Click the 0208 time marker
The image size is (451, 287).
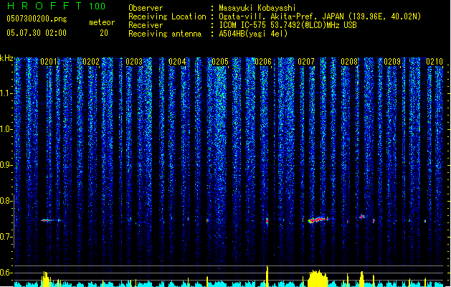pyautogui.click(x=349, y=62)
